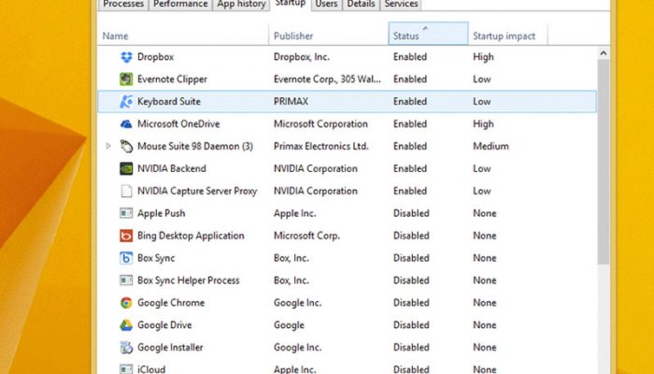Select the Mouse Suite 98 Daemon (3) entry

pyautogui.click(x=195, y=146)
